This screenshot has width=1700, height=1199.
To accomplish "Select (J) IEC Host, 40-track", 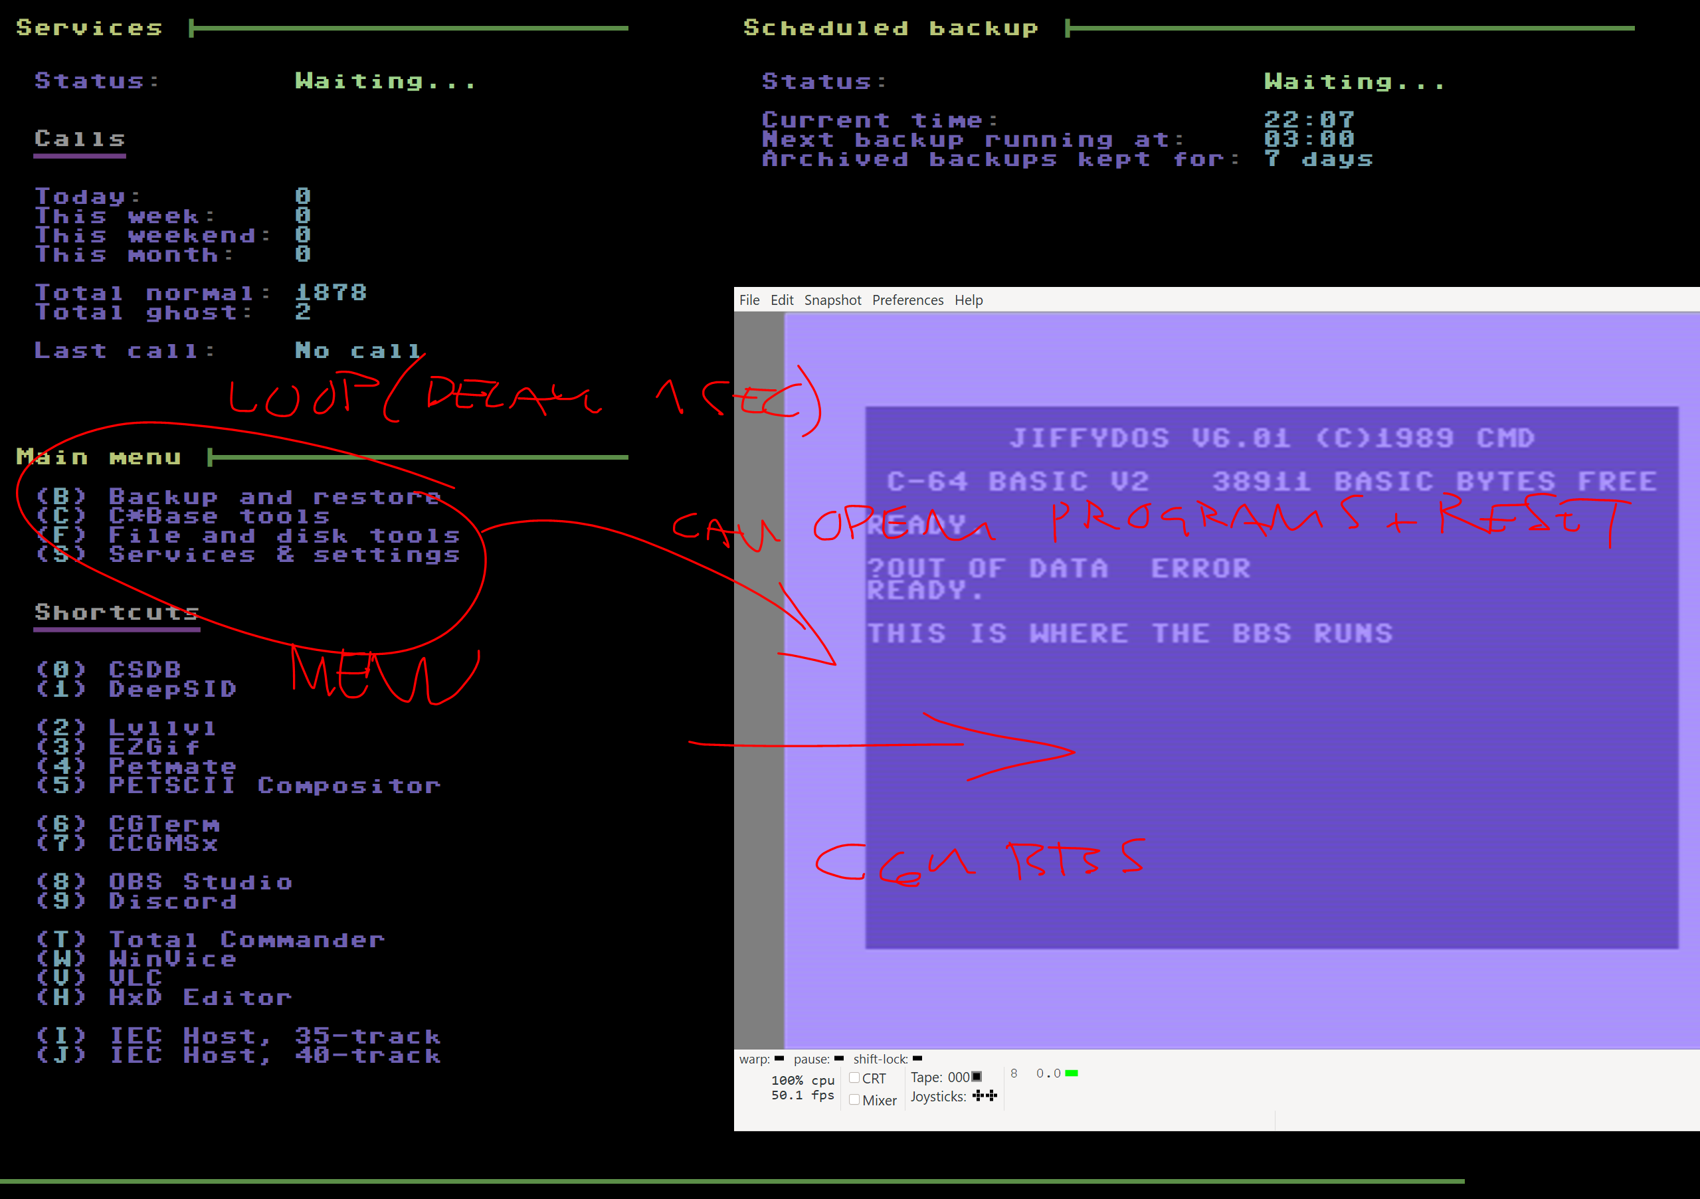I will click(x=238, y=1056).
